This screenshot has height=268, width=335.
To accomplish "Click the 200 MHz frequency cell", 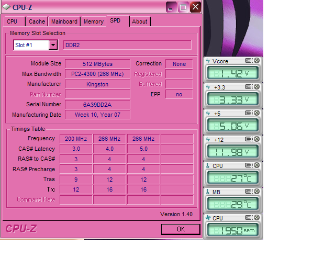I will click(x=76, y=139).
